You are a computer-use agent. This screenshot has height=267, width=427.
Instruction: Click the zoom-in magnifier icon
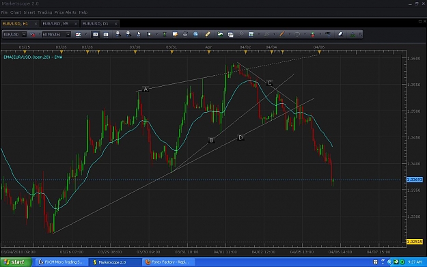[118, 34]
